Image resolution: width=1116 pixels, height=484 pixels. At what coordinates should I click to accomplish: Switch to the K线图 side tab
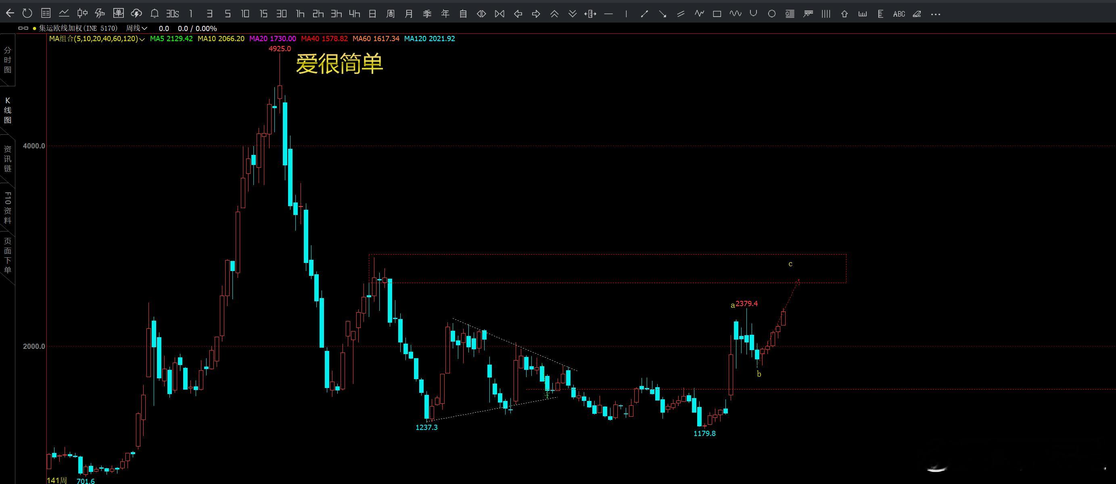[x=7, y=111]
